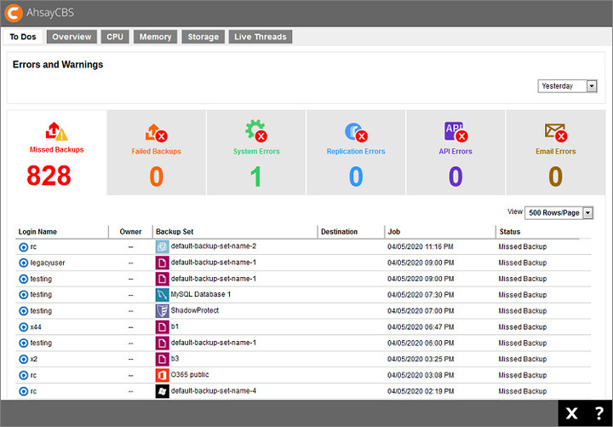Viewport: 613px width, 427px height.
Task: Sort by Login Name column header
Action: 37,232
